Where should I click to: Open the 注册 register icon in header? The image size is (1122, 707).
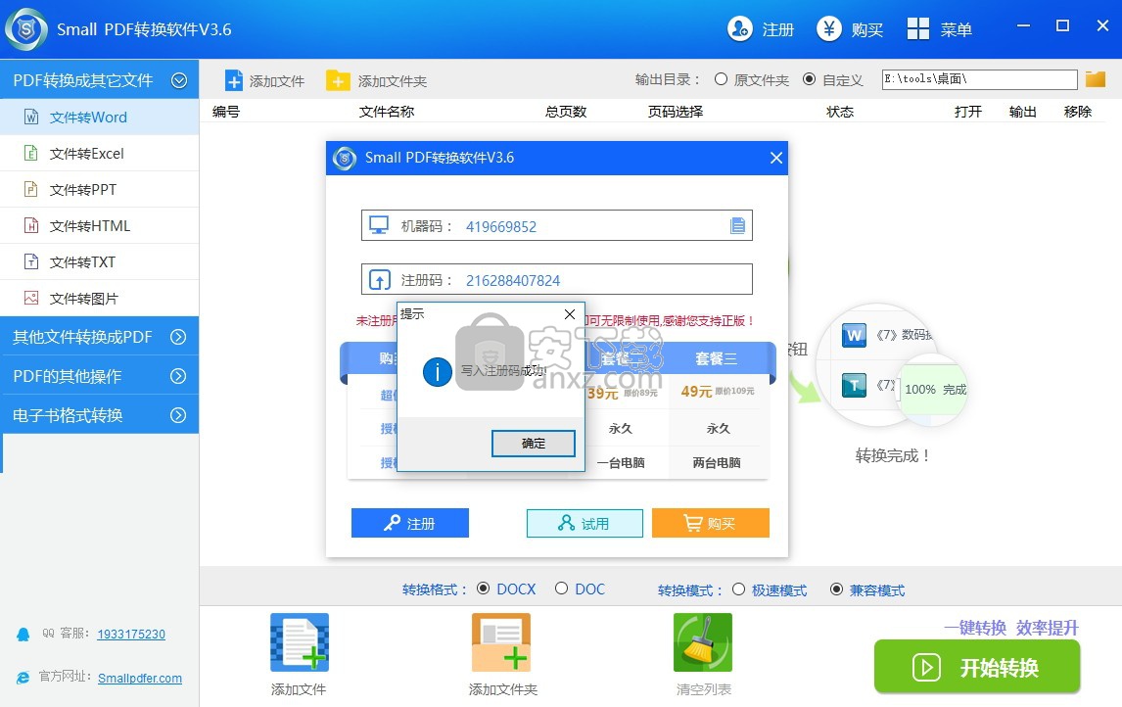point(740,29)
